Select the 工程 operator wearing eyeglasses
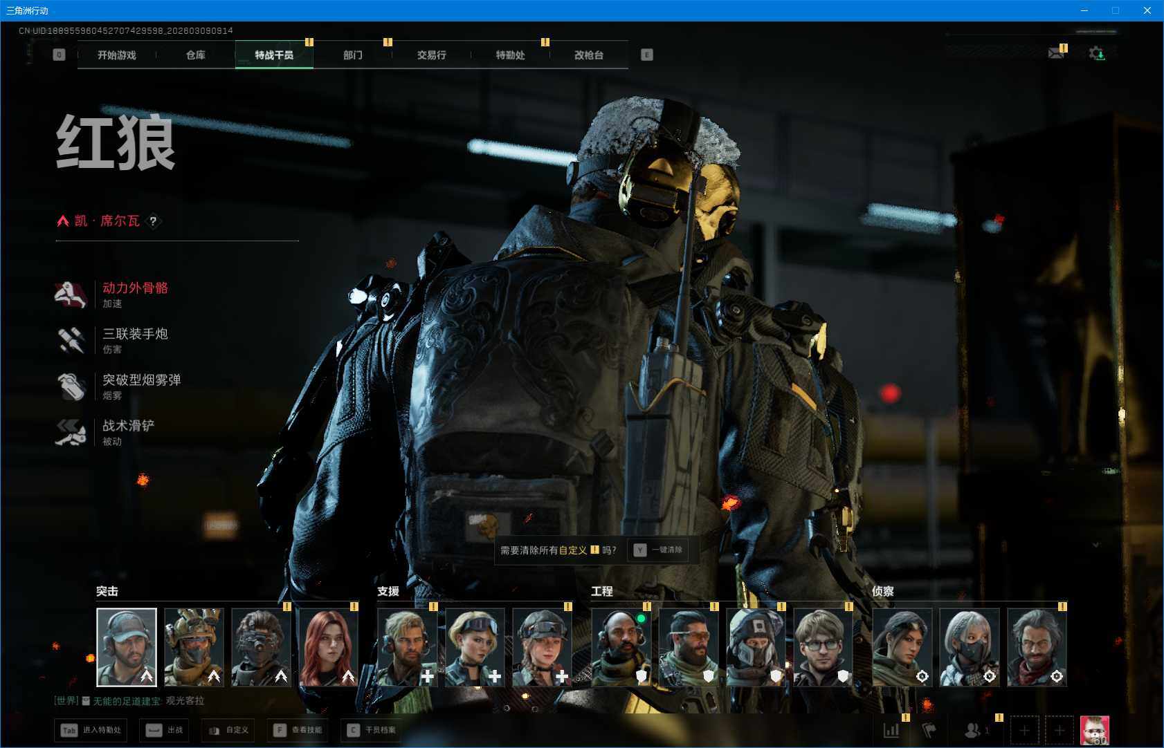 pyautogui.click(x=823, y=647)
